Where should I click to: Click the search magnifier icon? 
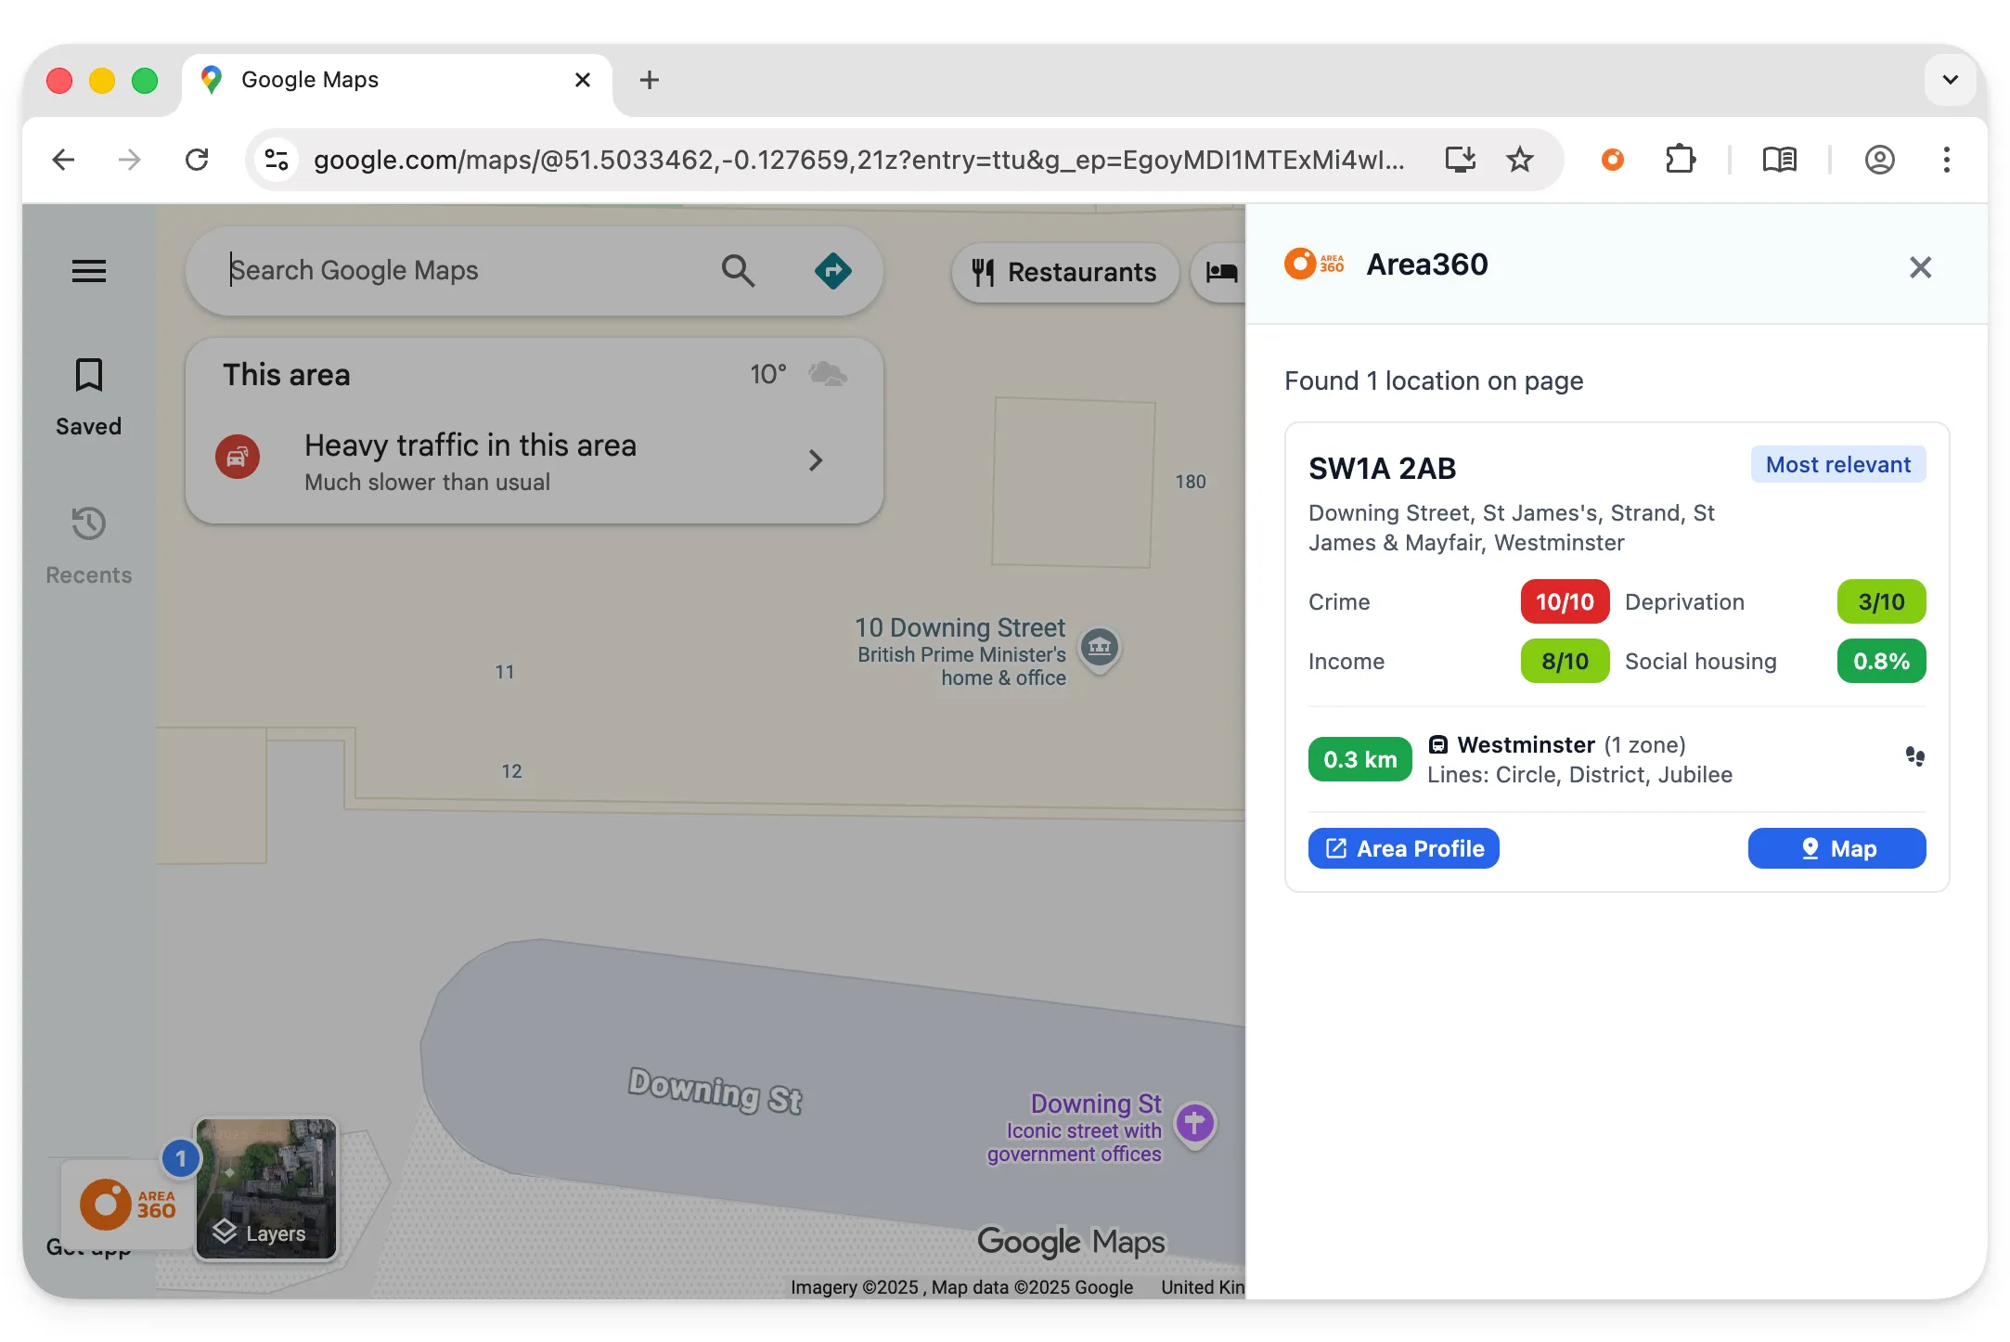click(x=737, y=270)
